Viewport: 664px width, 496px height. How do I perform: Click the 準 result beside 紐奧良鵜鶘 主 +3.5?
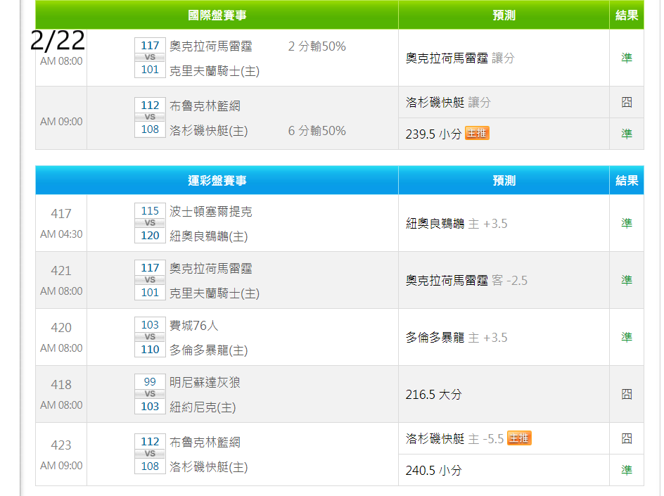627,223
